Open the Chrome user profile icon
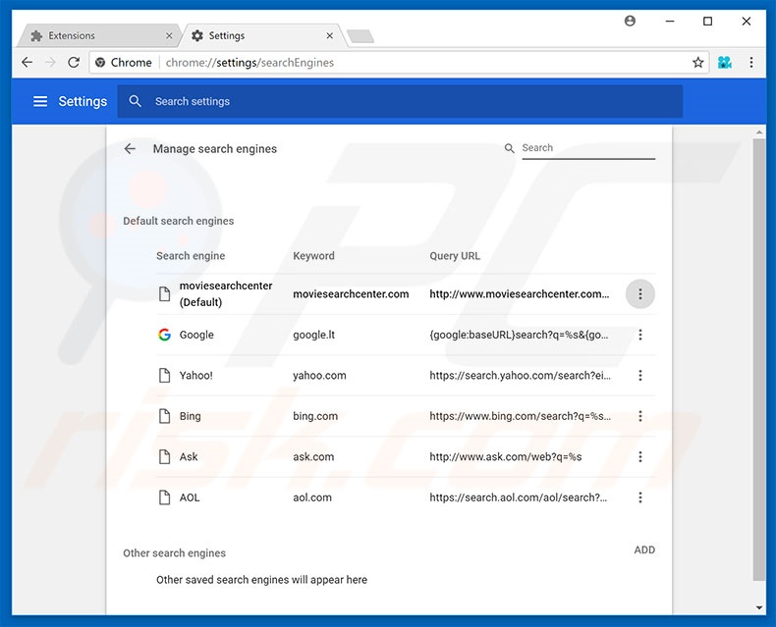The width and height of the screenshot is (776, 627). [630, 21]
